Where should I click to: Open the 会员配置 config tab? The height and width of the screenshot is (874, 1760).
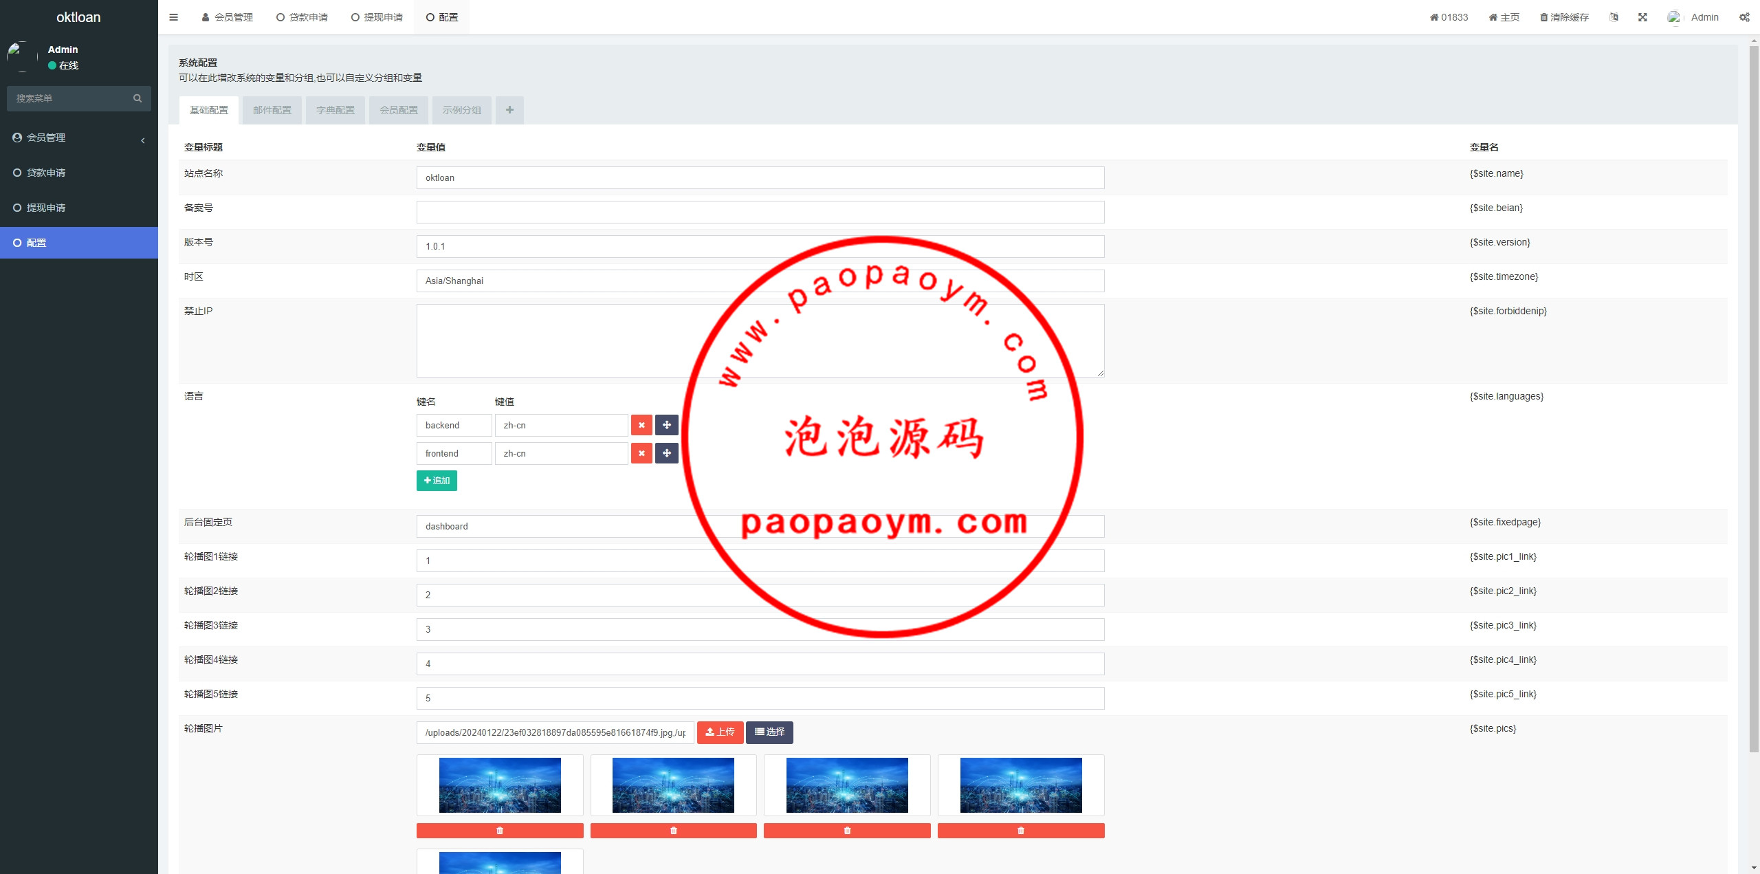pos(399,110)
